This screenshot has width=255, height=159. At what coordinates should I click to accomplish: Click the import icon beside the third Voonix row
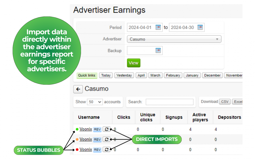click(106, 149)
